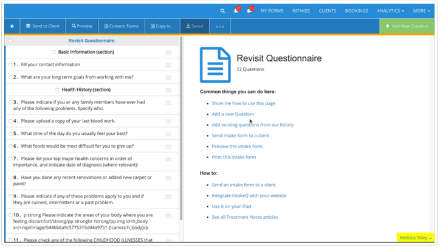Click drag handle for question 10 body areas

coord(168,215)
